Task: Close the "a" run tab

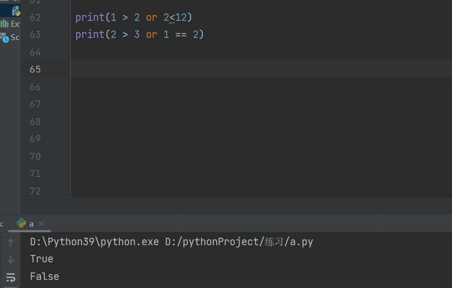Action: point(41,224)
